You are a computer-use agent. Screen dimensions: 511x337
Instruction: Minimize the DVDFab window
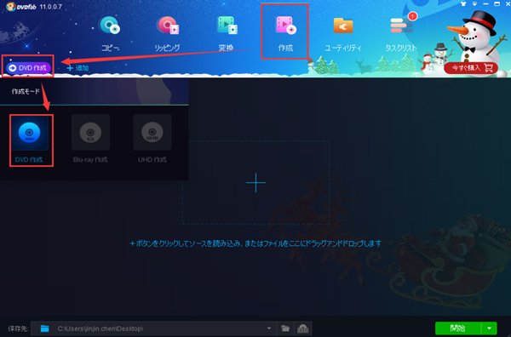(x=486, y=4)
